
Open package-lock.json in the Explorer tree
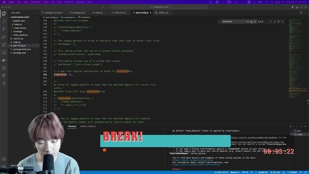click(x=22, y=49)
